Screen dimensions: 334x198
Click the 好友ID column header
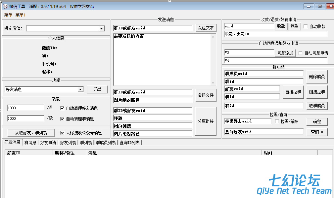pyautogui.click(x=29, y=153)
